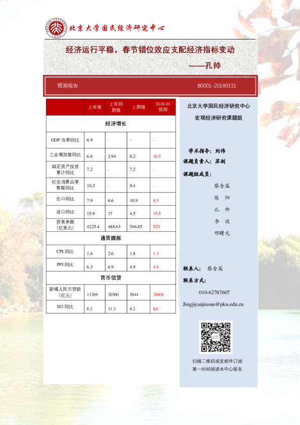Click the member name 李 波
This screenshot has width=300, height=425.
222,222
